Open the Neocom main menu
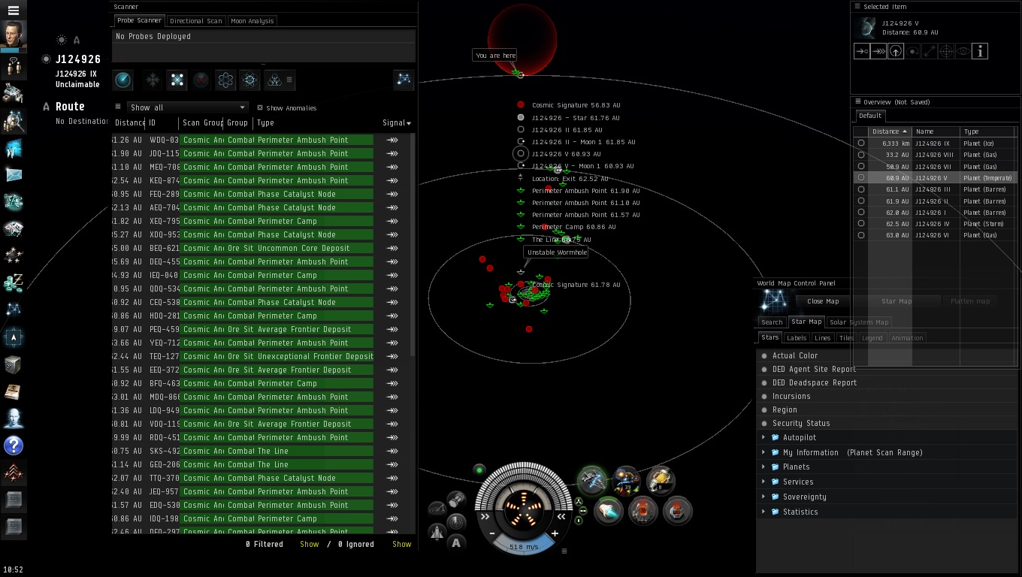The width and height of the screenshot is (1022, 577). [13, 10]
